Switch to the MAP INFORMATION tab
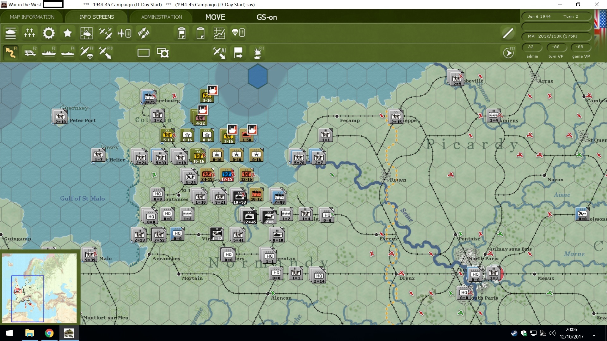The image size is (607, 341). tap(32, 17)
